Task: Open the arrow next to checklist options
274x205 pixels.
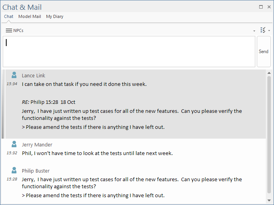Action: (x=269, y=31)
